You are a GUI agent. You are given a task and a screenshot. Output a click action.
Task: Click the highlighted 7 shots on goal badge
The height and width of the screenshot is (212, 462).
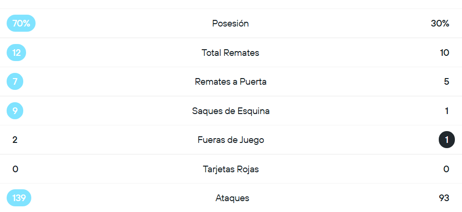click(15, 82)
